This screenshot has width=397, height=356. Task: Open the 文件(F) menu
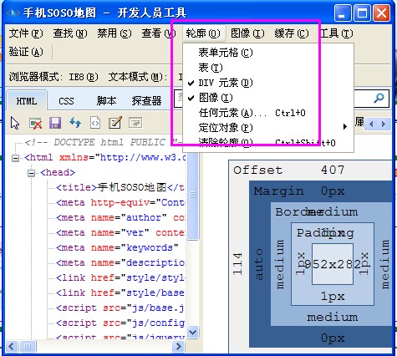[x=26, y=33]
